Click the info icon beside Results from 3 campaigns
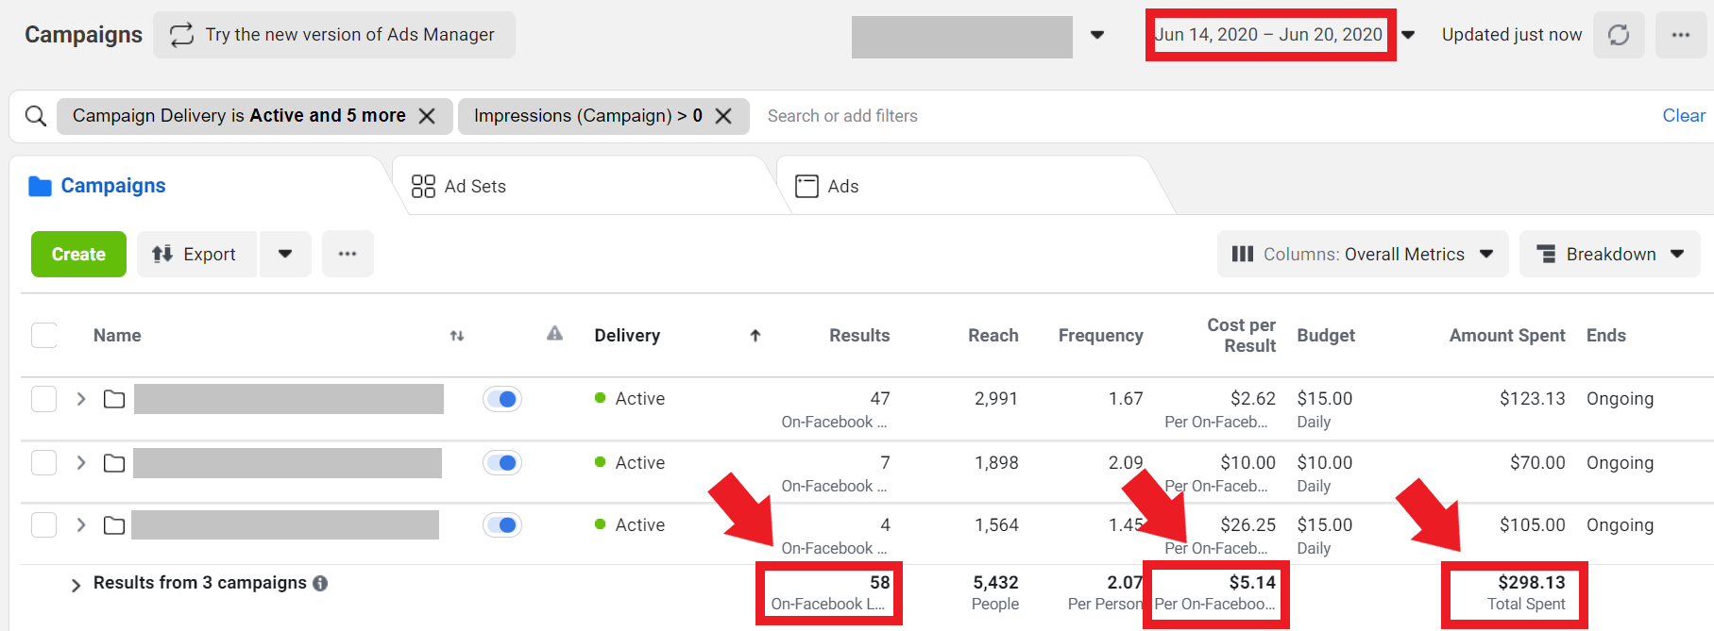1714x631 pixels. pos(320,584)
